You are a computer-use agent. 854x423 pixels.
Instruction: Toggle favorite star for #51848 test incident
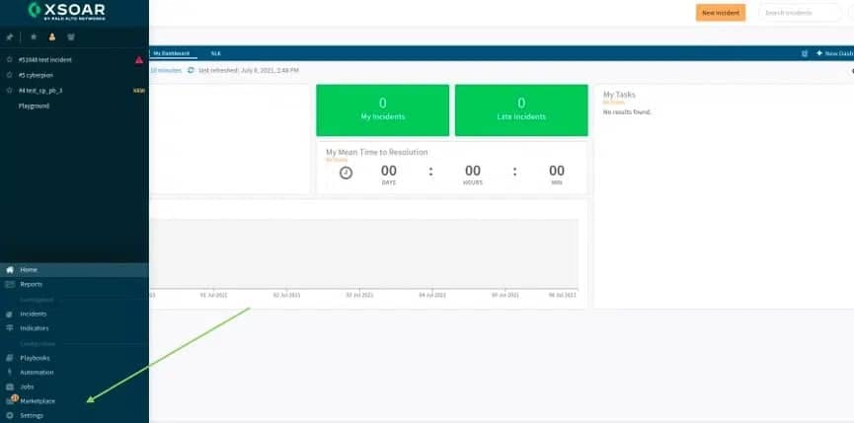tap(10, 60)
